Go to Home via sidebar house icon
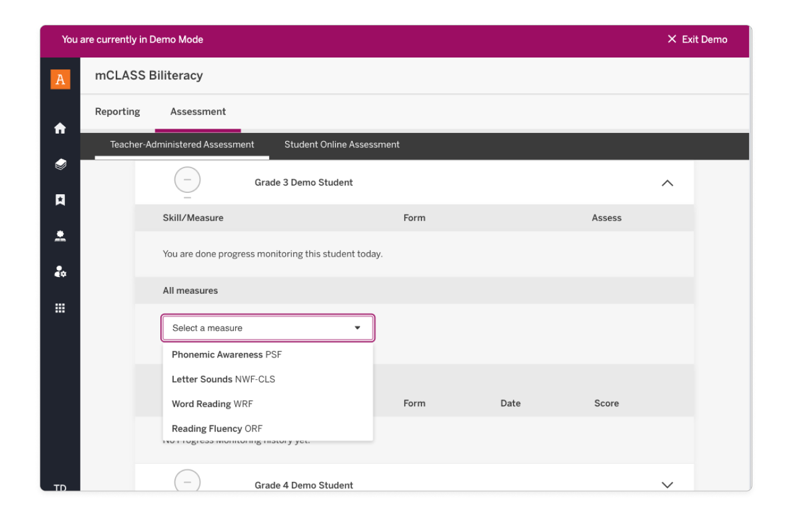 point(60,128)
